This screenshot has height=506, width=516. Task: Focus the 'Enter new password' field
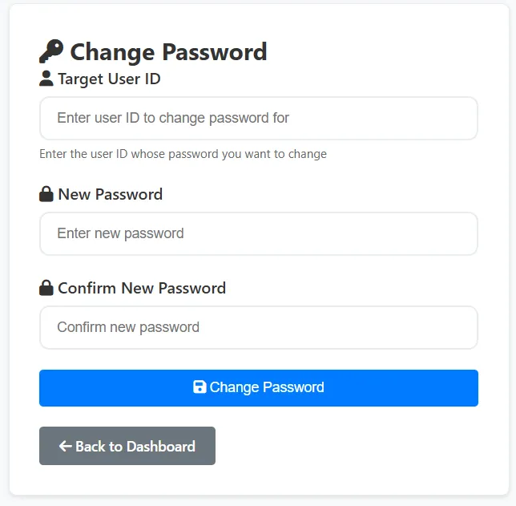tap(258, 234)
